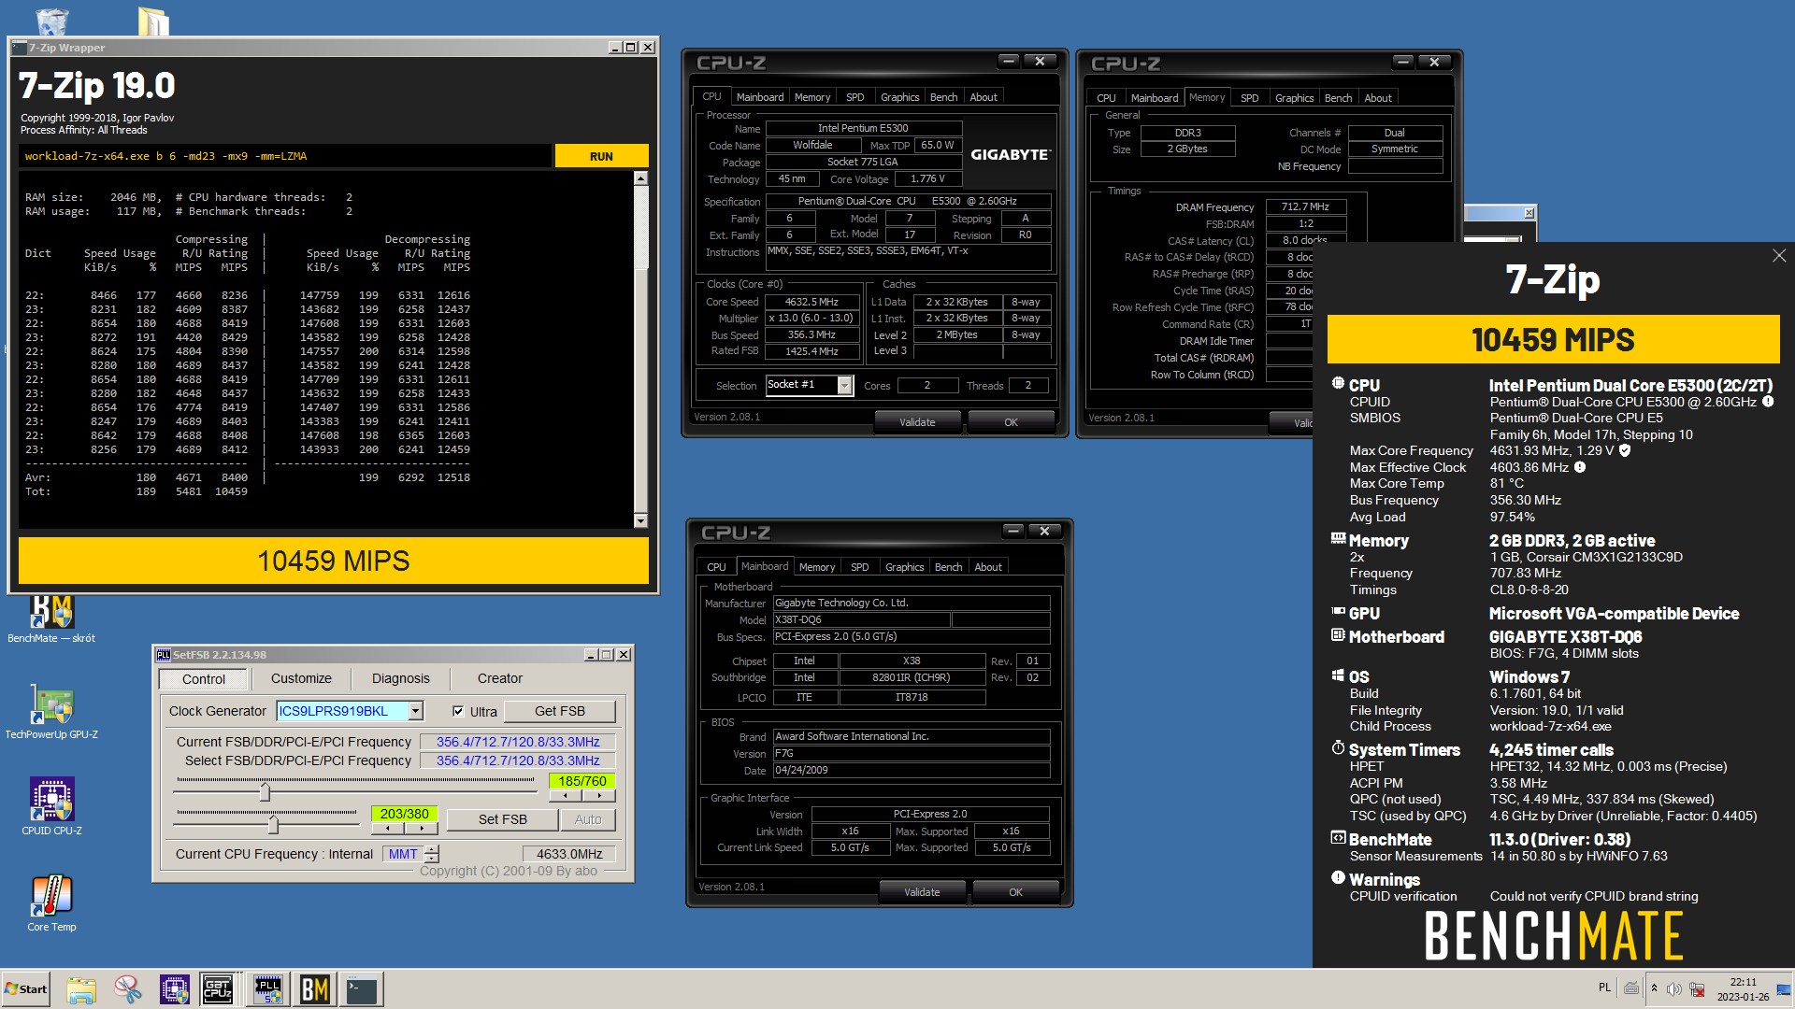Click the PL language indicator in tray

1604,988
